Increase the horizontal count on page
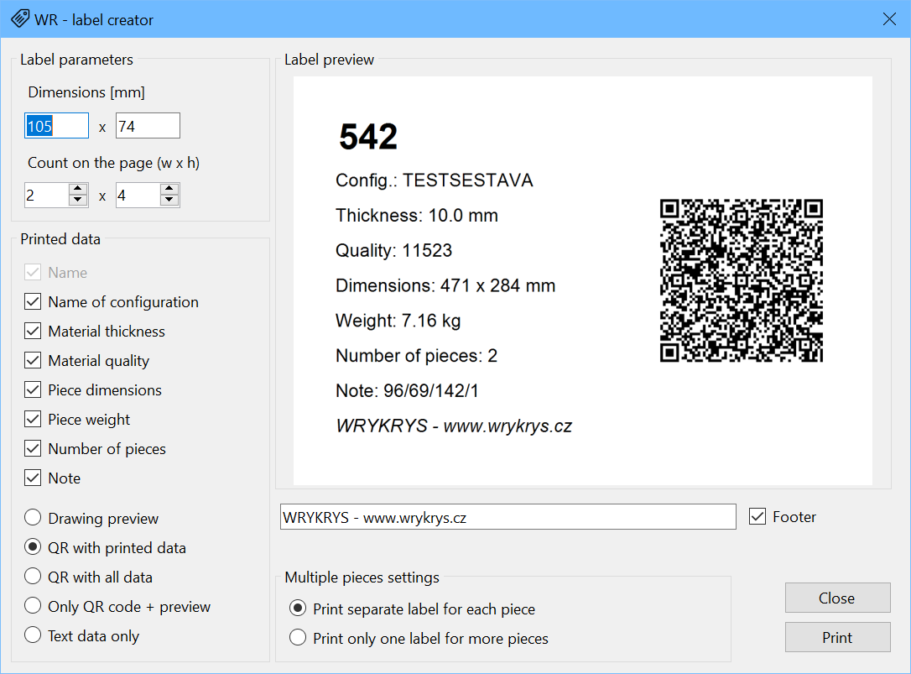This screenshot has width=911, height=674. [x=78, y=188]
